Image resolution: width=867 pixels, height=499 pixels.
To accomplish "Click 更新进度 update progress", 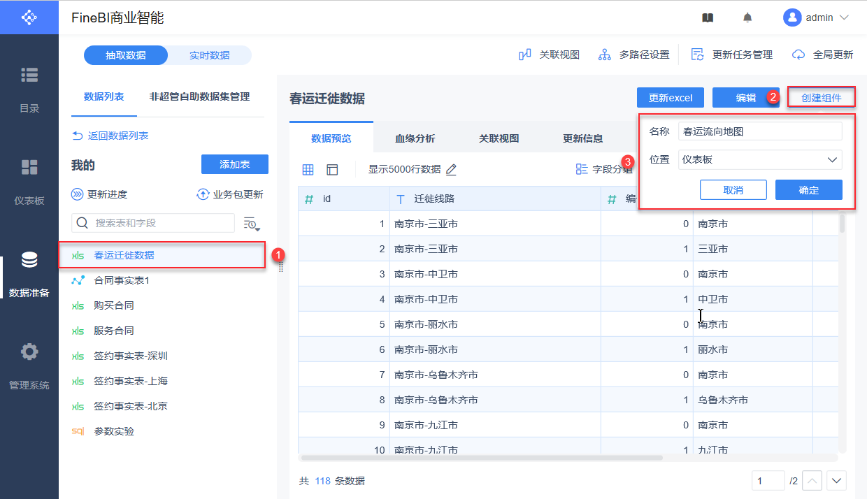I will pos(99,194).
